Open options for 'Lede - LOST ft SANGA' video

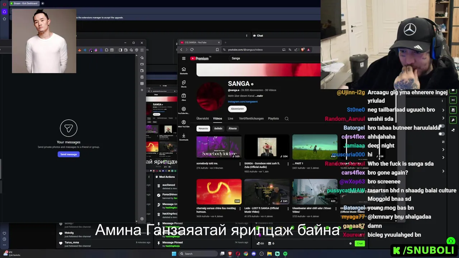[x=288, y=209]
